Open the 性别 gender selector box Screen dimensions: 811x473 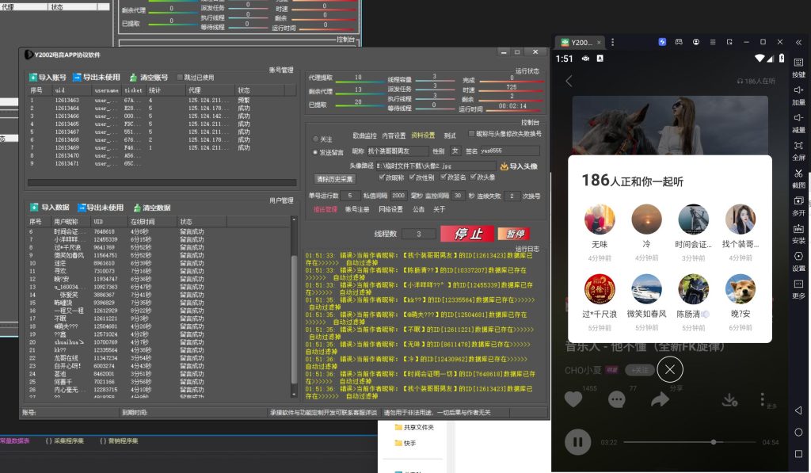coord(455,151)
